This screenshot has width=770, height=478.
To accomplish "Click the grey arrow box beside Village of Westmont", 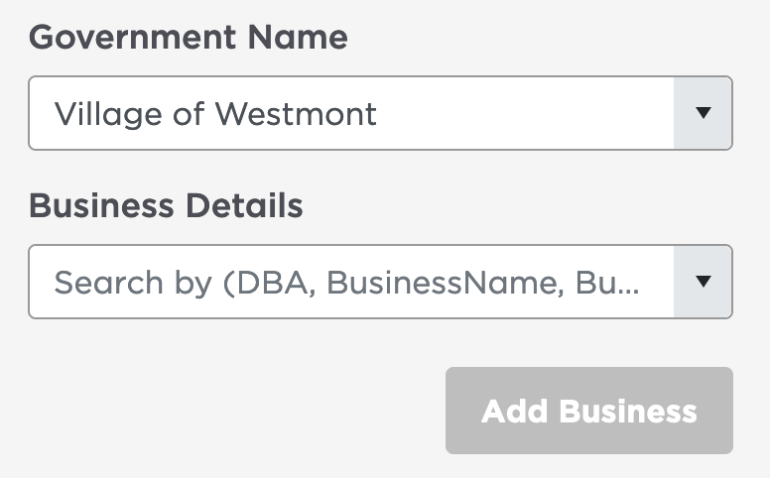I will 703,113.
